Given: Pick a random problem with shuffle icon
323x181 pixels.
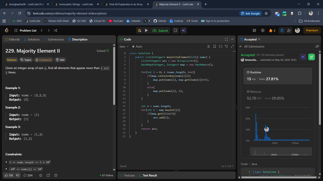Looking at the screenshot, I should coord(55,30).
